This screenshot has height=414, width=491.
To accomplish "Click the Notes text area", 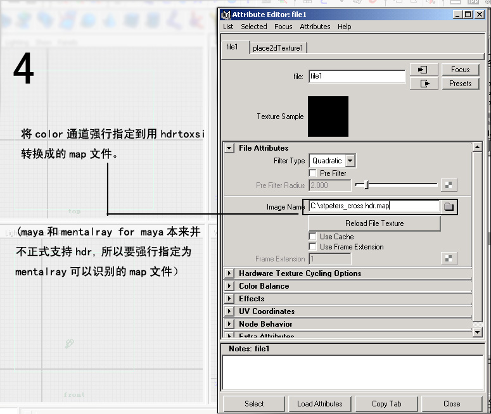I will coord(353,372).
